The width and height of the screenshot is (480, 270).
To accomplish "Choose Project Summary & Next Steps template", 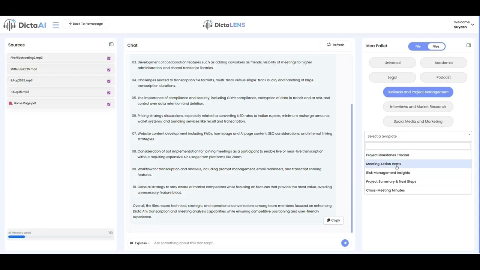I will (x=418, y=181).
